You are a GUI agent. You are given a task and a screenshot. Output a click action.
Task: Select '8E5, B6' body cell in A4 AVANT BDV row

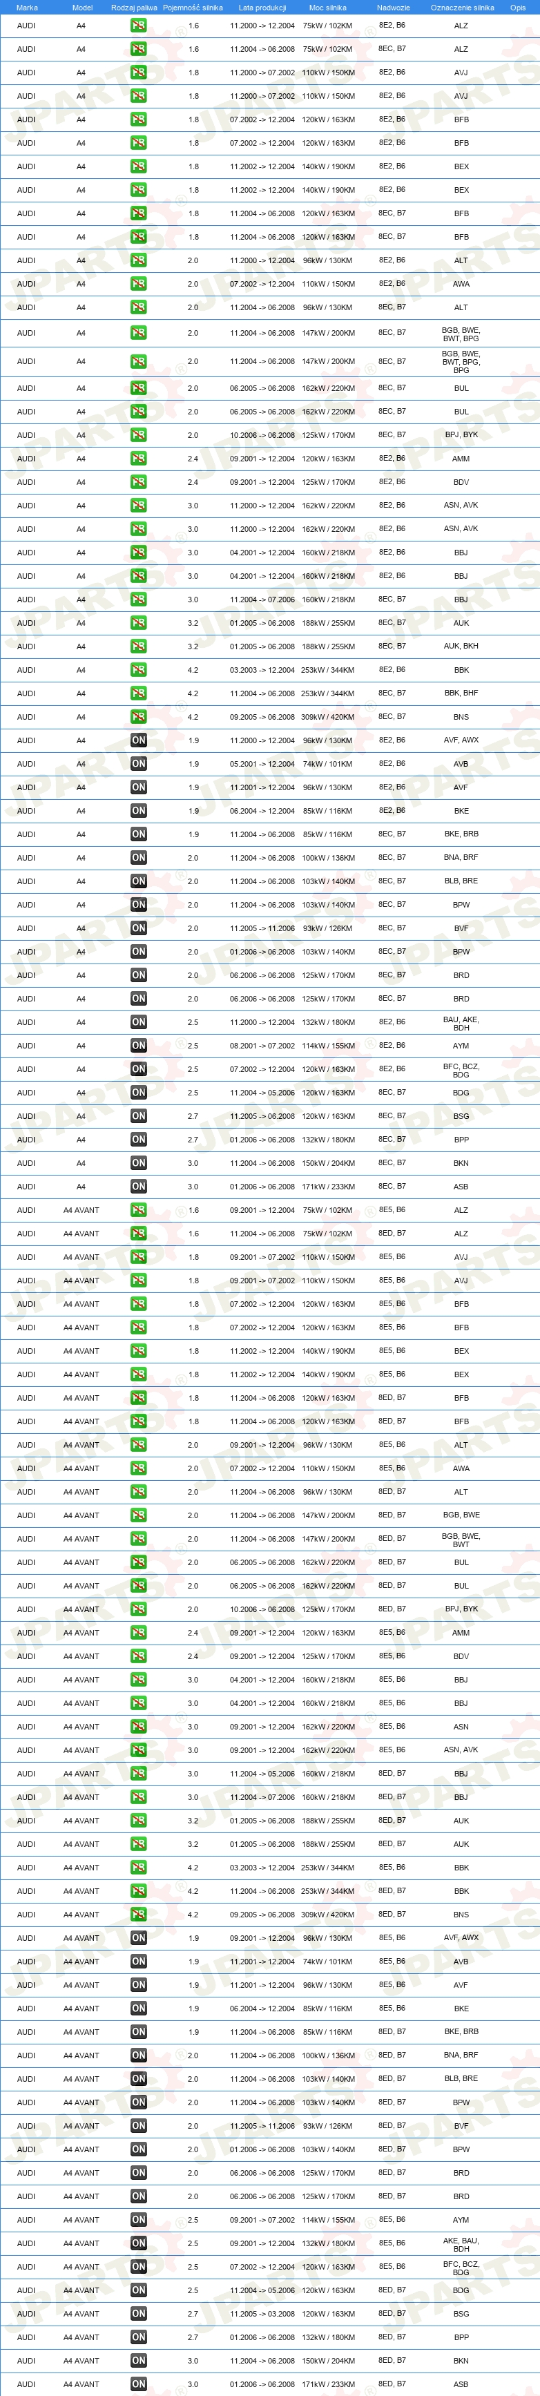[x=392, y=1656]
